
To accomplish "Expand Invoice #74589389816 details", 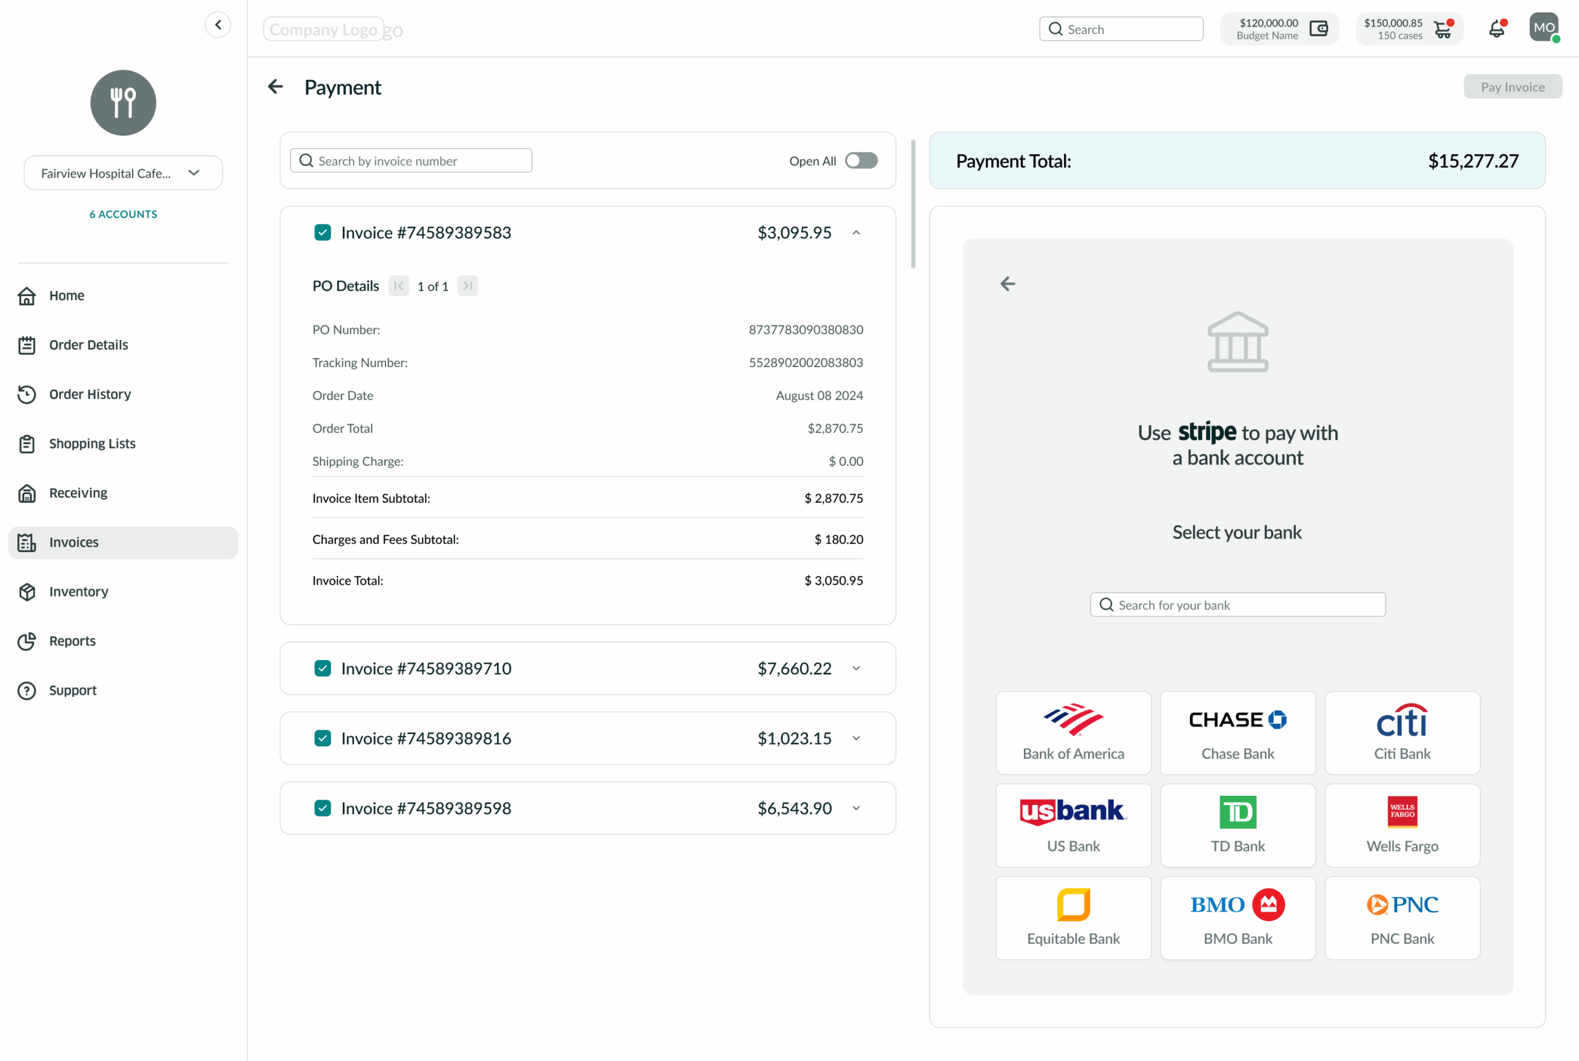I will (855, 738).
